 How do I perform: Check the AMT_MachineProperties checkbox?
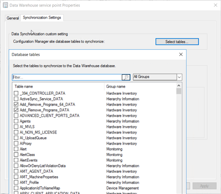click(x=16, y=177)
